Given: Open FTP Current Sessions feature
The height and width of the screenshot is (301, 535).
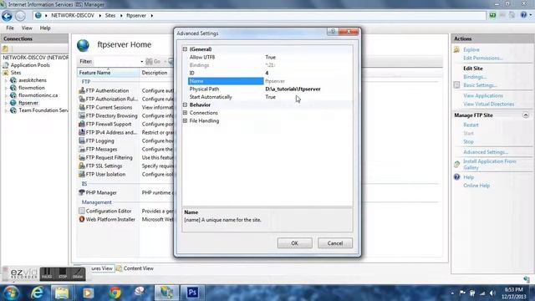Looking at the screenshot, I should (105, 107).
